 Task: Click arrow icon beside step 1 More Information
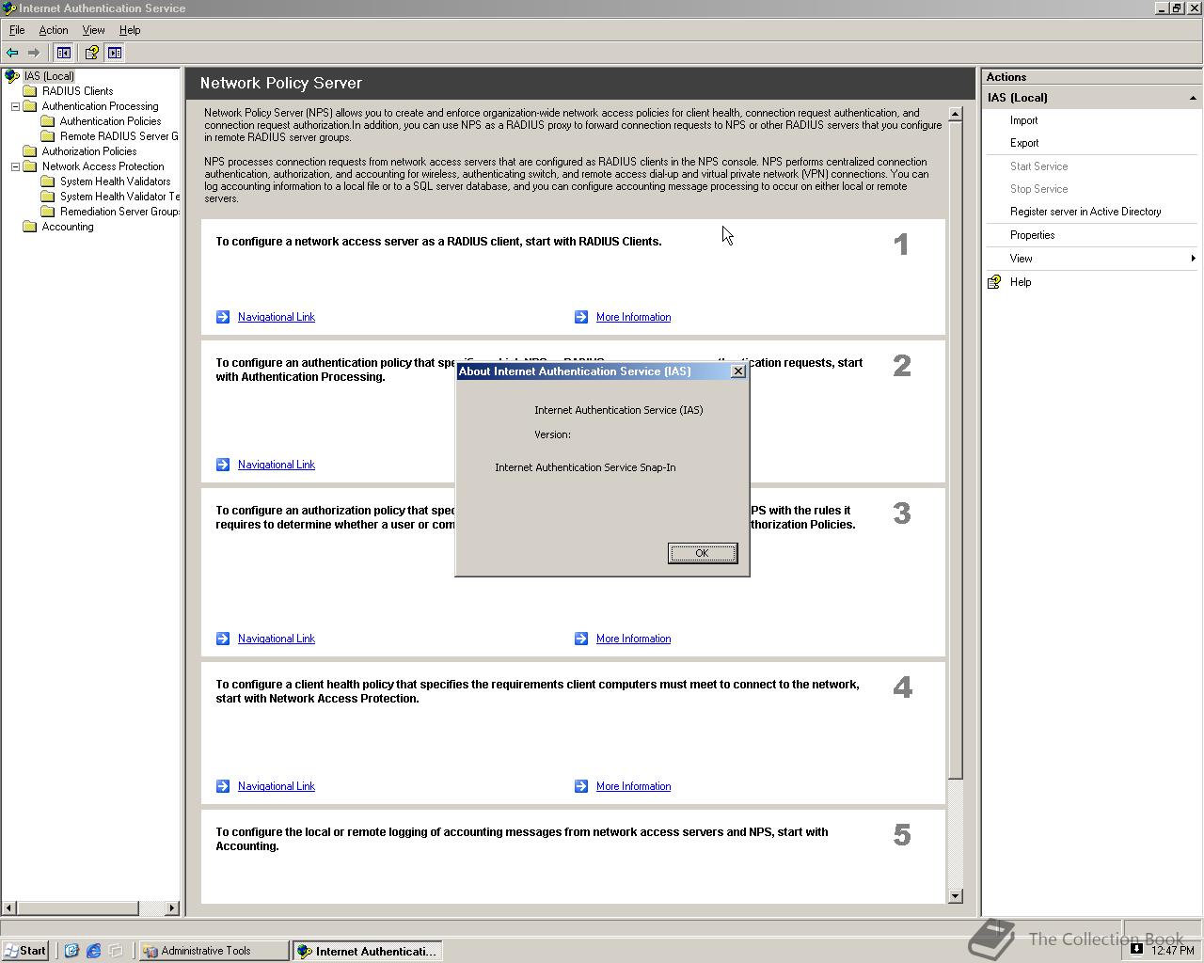click(x=581, y=317)
